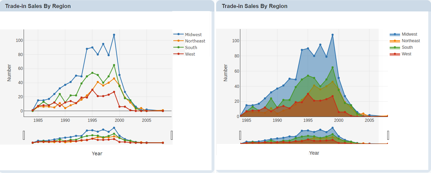Viewport: 431px width, 173px height.
Task: Click Midwest peak data point in the area chart
Action: point(332,35)
